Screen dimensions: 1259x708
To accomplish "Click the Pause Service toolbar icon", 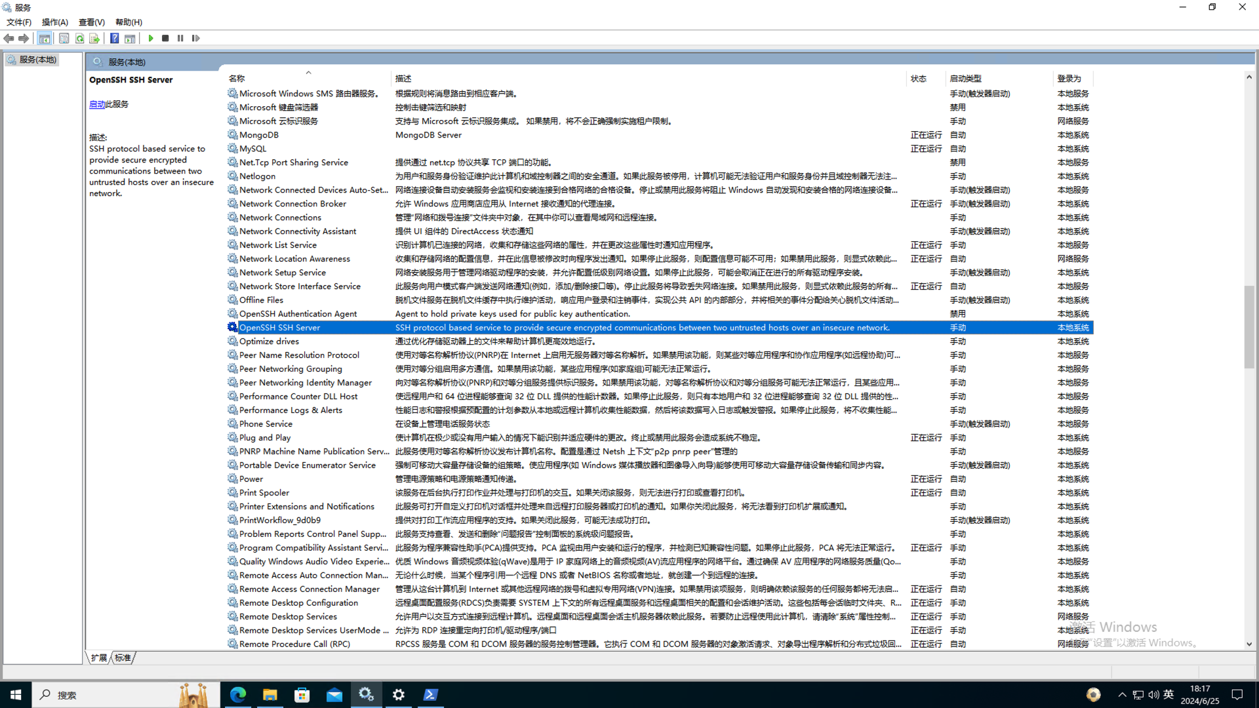I will pos(180,39).
